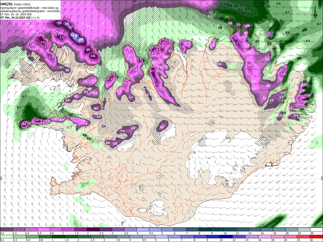The image size is (323, 242).
Task: Click the line 'rigning/skúrir (grænt/blátt/rautt - mm/1klst) og'
Action: [x=29, y=8]
